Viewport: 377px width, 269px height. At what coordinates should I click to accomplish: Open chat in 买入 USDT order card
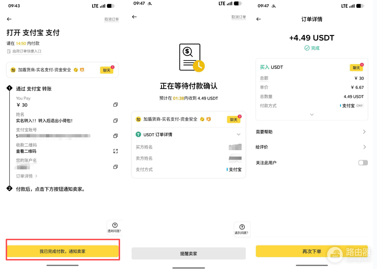[x=356, y=68]
